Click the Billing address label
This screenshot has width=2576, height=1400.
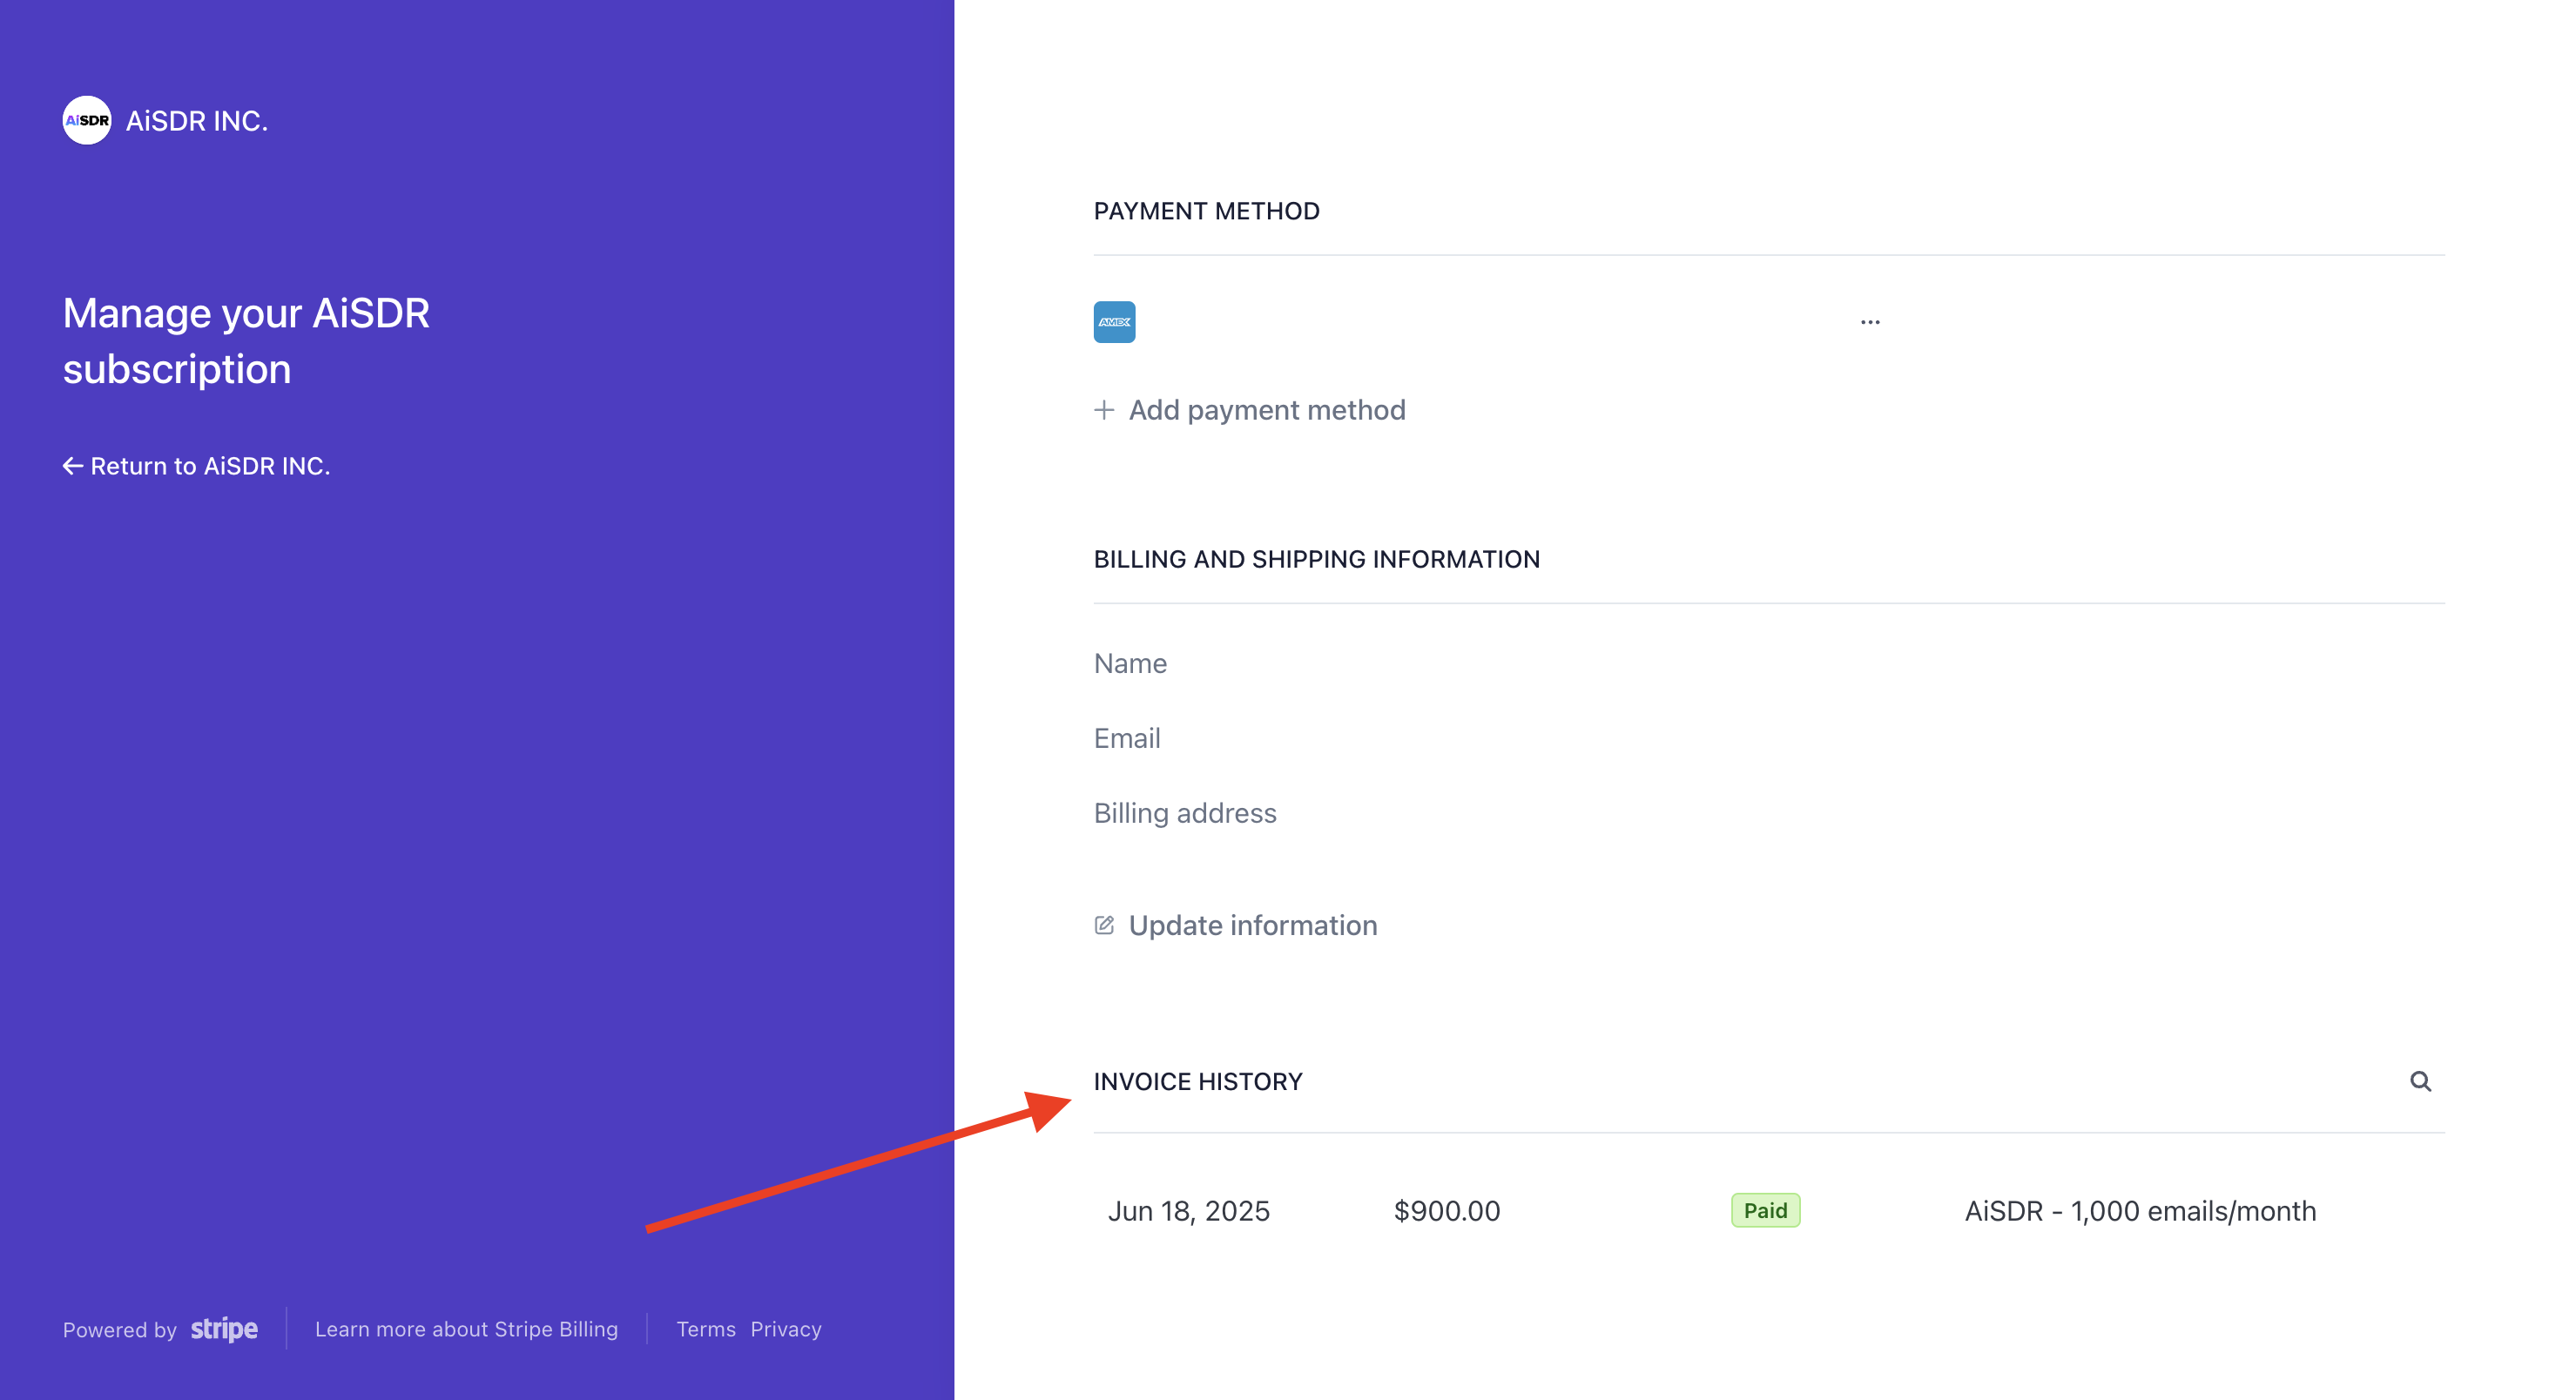pyautogui.click(x=1185, y=813)
